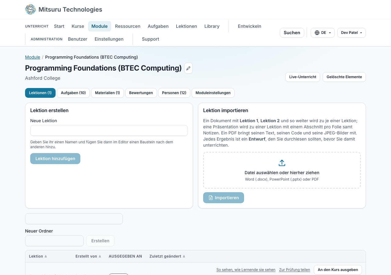Viewport: 391px width, 275px height.
Task: Click the Importieren button
Action: pyautogui.click(x=224, y=198)
